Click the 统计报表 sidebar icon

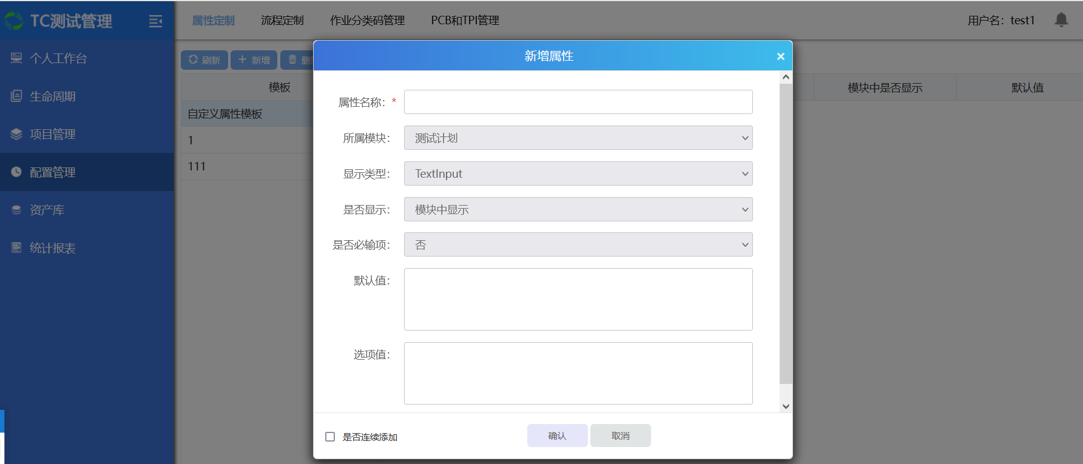tap(16, 248)
